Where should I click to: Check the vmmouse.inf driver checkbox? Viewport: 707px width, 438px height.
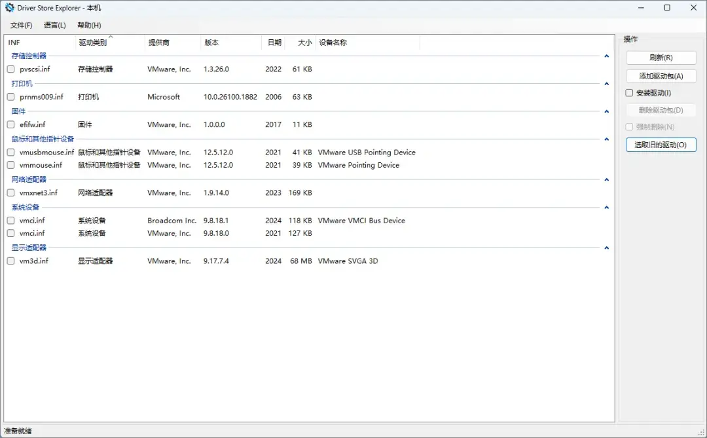tap(11, 165)
